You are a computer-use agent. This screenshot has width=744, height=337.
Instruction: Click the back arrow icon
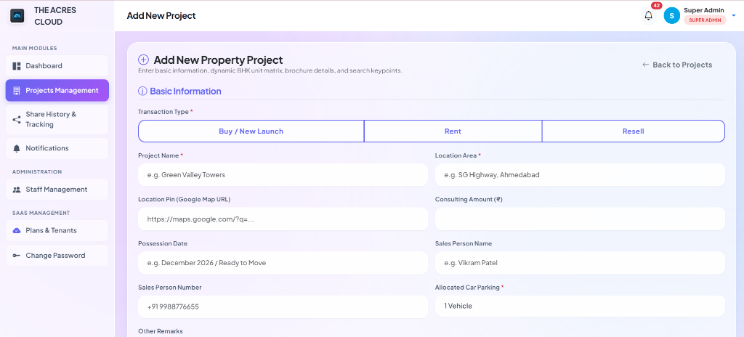[645, 65]
